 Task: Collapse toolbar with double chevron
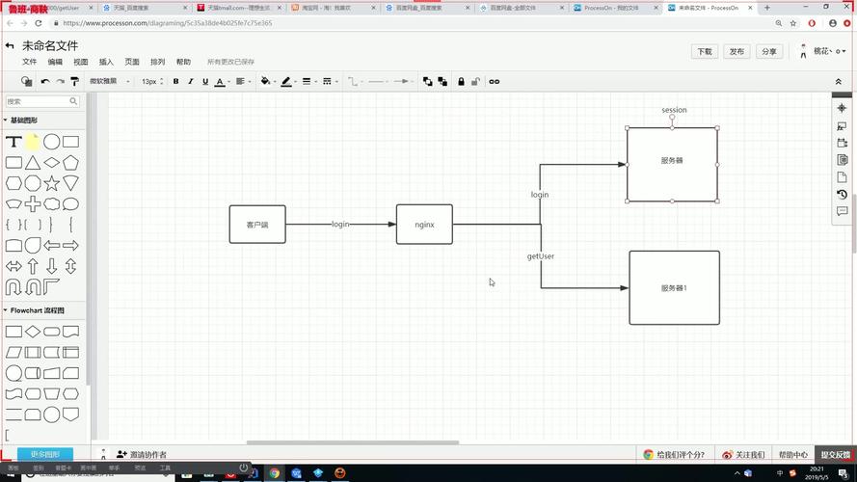[839, 81]
